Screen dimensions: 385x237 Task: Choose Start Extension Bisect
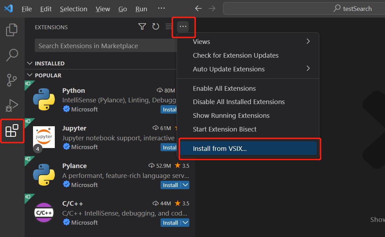click(x=248, y=129)
